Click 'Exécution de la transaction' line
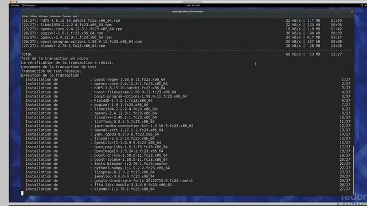 pos(50,75)
